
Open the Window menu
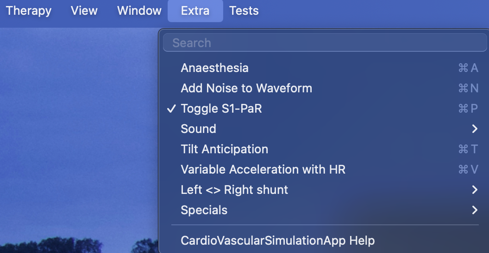pyautogui.click(x=139, y=11)
